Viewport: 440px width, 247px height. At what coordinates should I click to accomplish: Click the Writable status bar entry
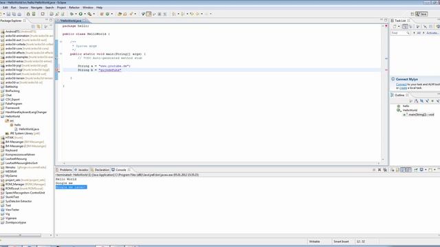tap(314, 242)
